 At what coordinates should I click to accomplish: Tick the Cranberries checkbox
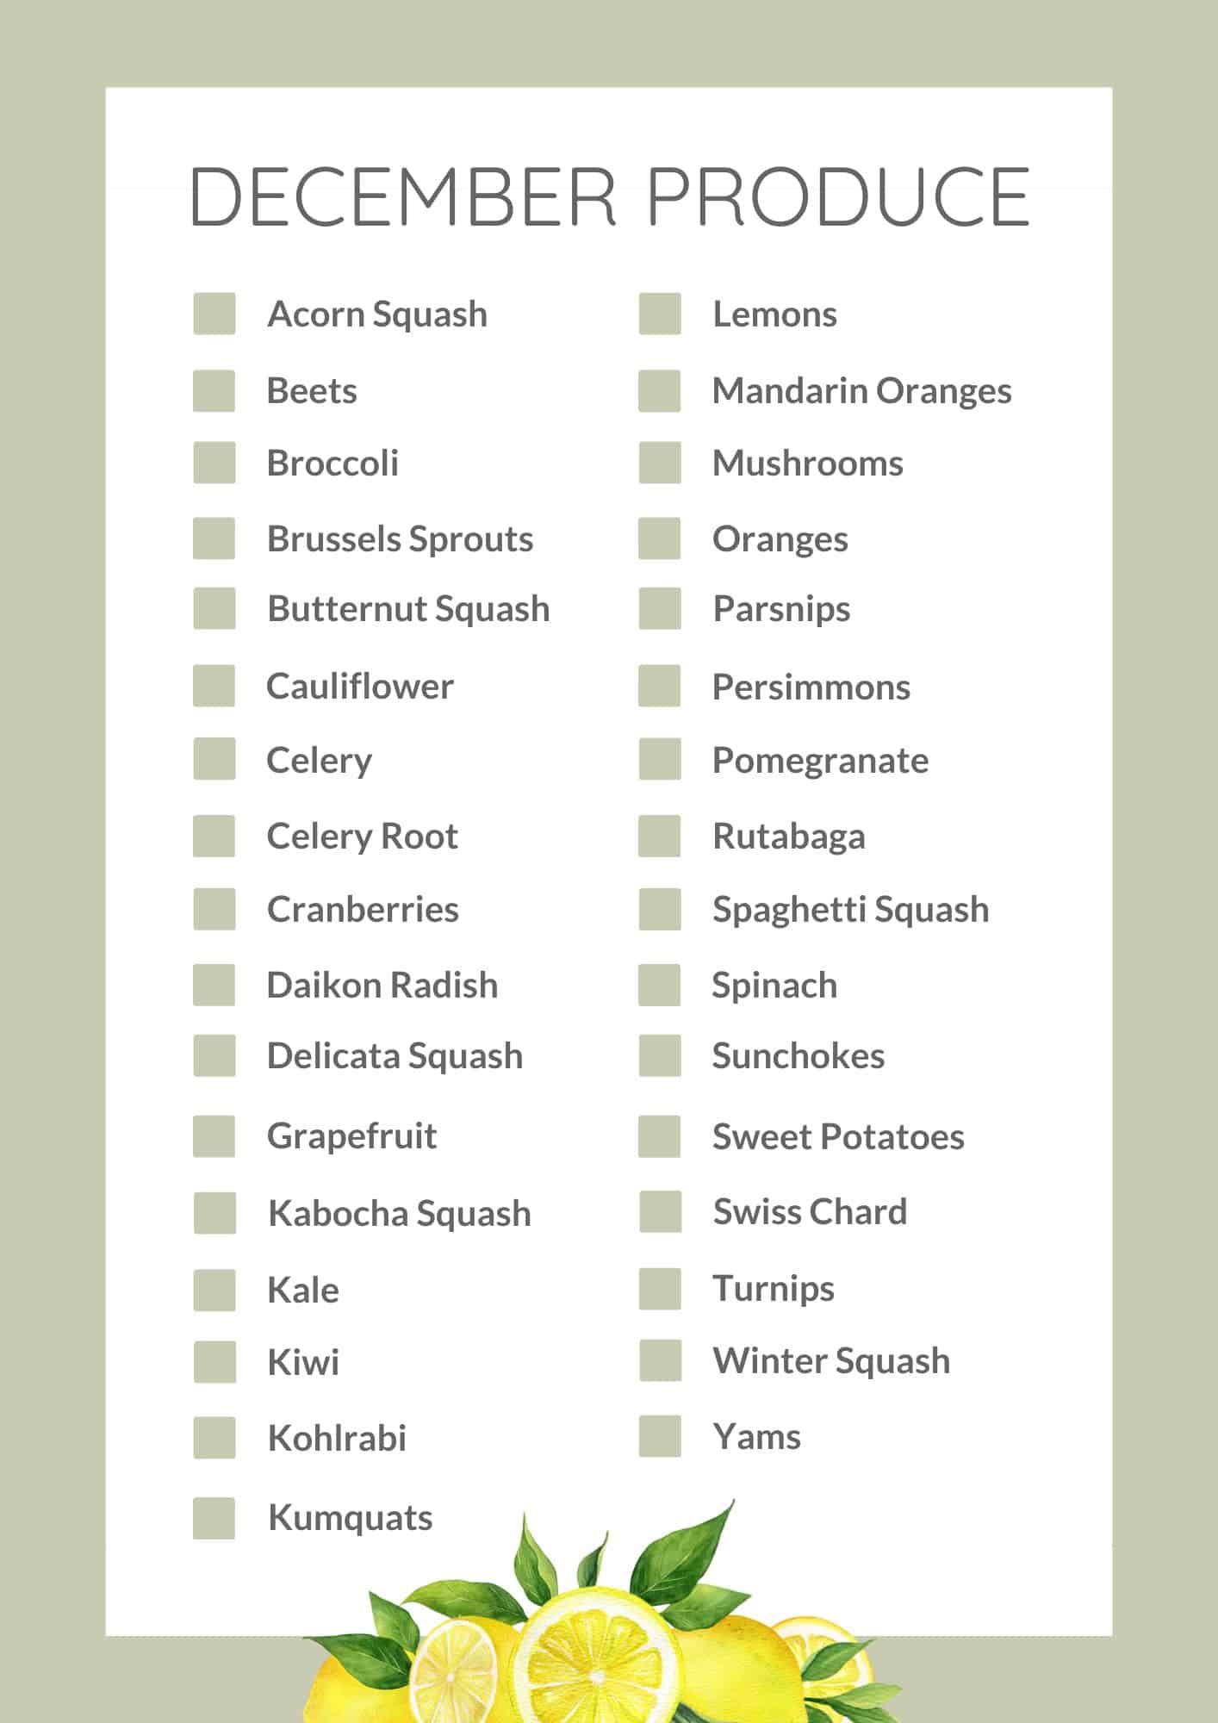214,909
